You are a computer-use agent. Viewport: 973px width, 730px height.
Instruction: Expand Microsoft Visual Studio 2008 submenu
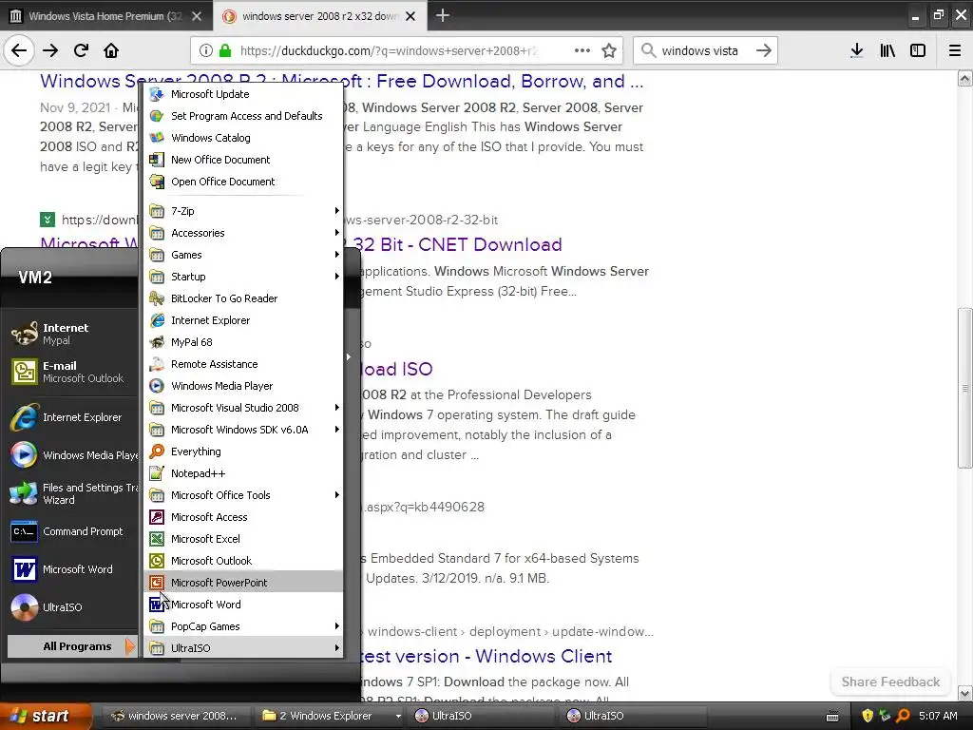[x=243, y=408]
